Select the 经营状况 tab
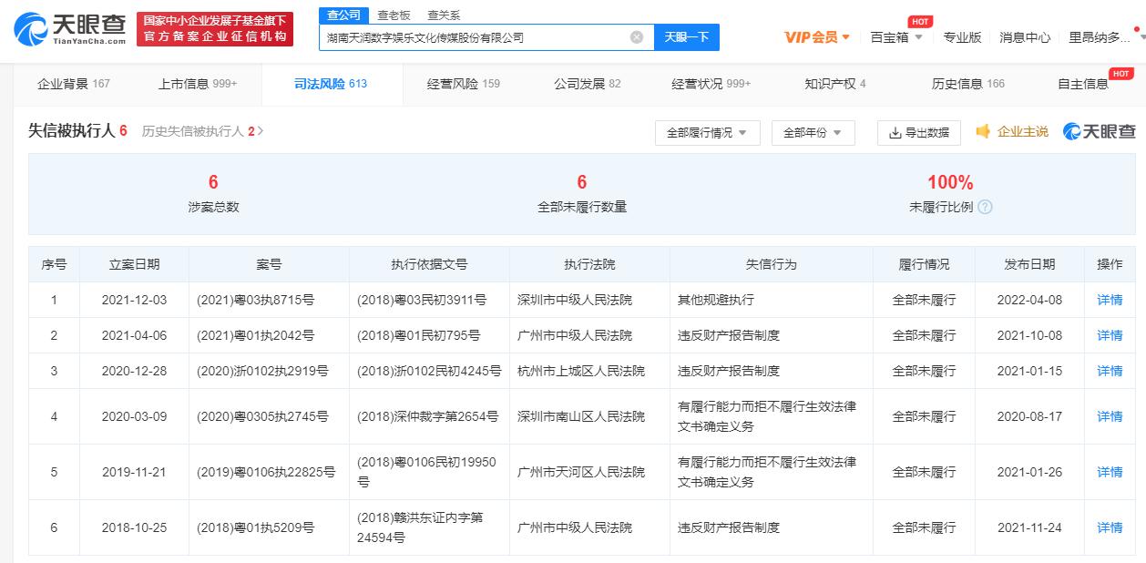This screenshot has height=563, width=1146. pyautogui.click(x=711, y=84)
